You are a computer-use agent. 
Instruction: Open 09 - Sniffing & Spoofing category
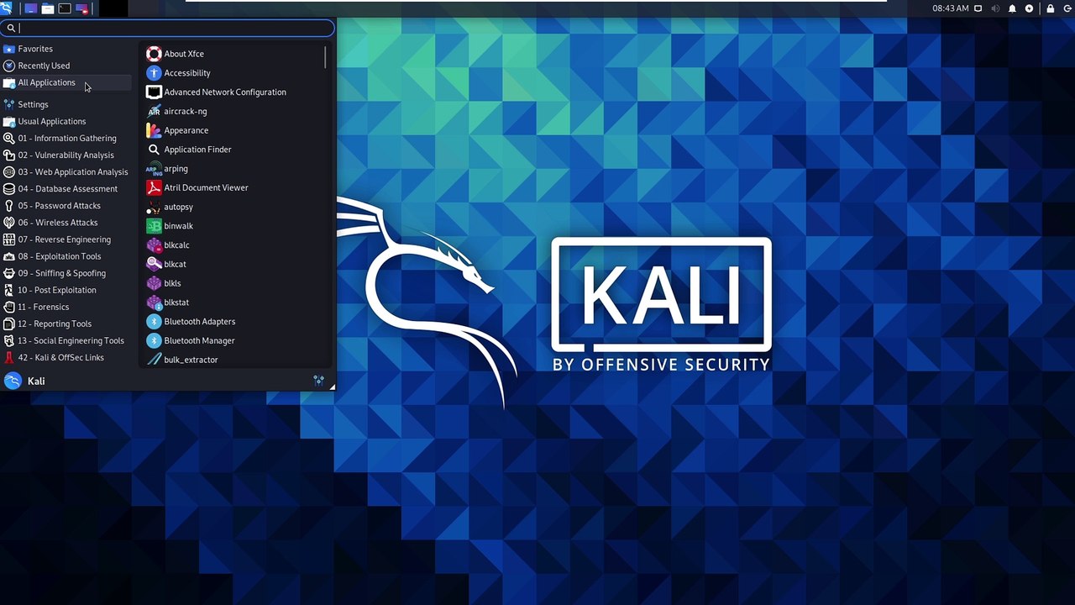66,273
